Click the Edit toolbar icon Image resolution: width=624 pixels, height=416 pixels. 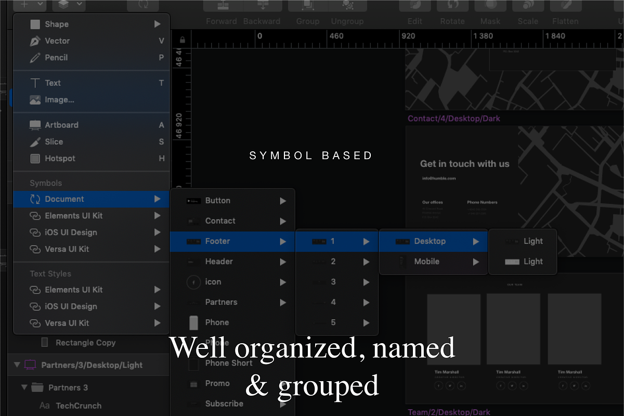pyautogui.click(x=415, y=5)
